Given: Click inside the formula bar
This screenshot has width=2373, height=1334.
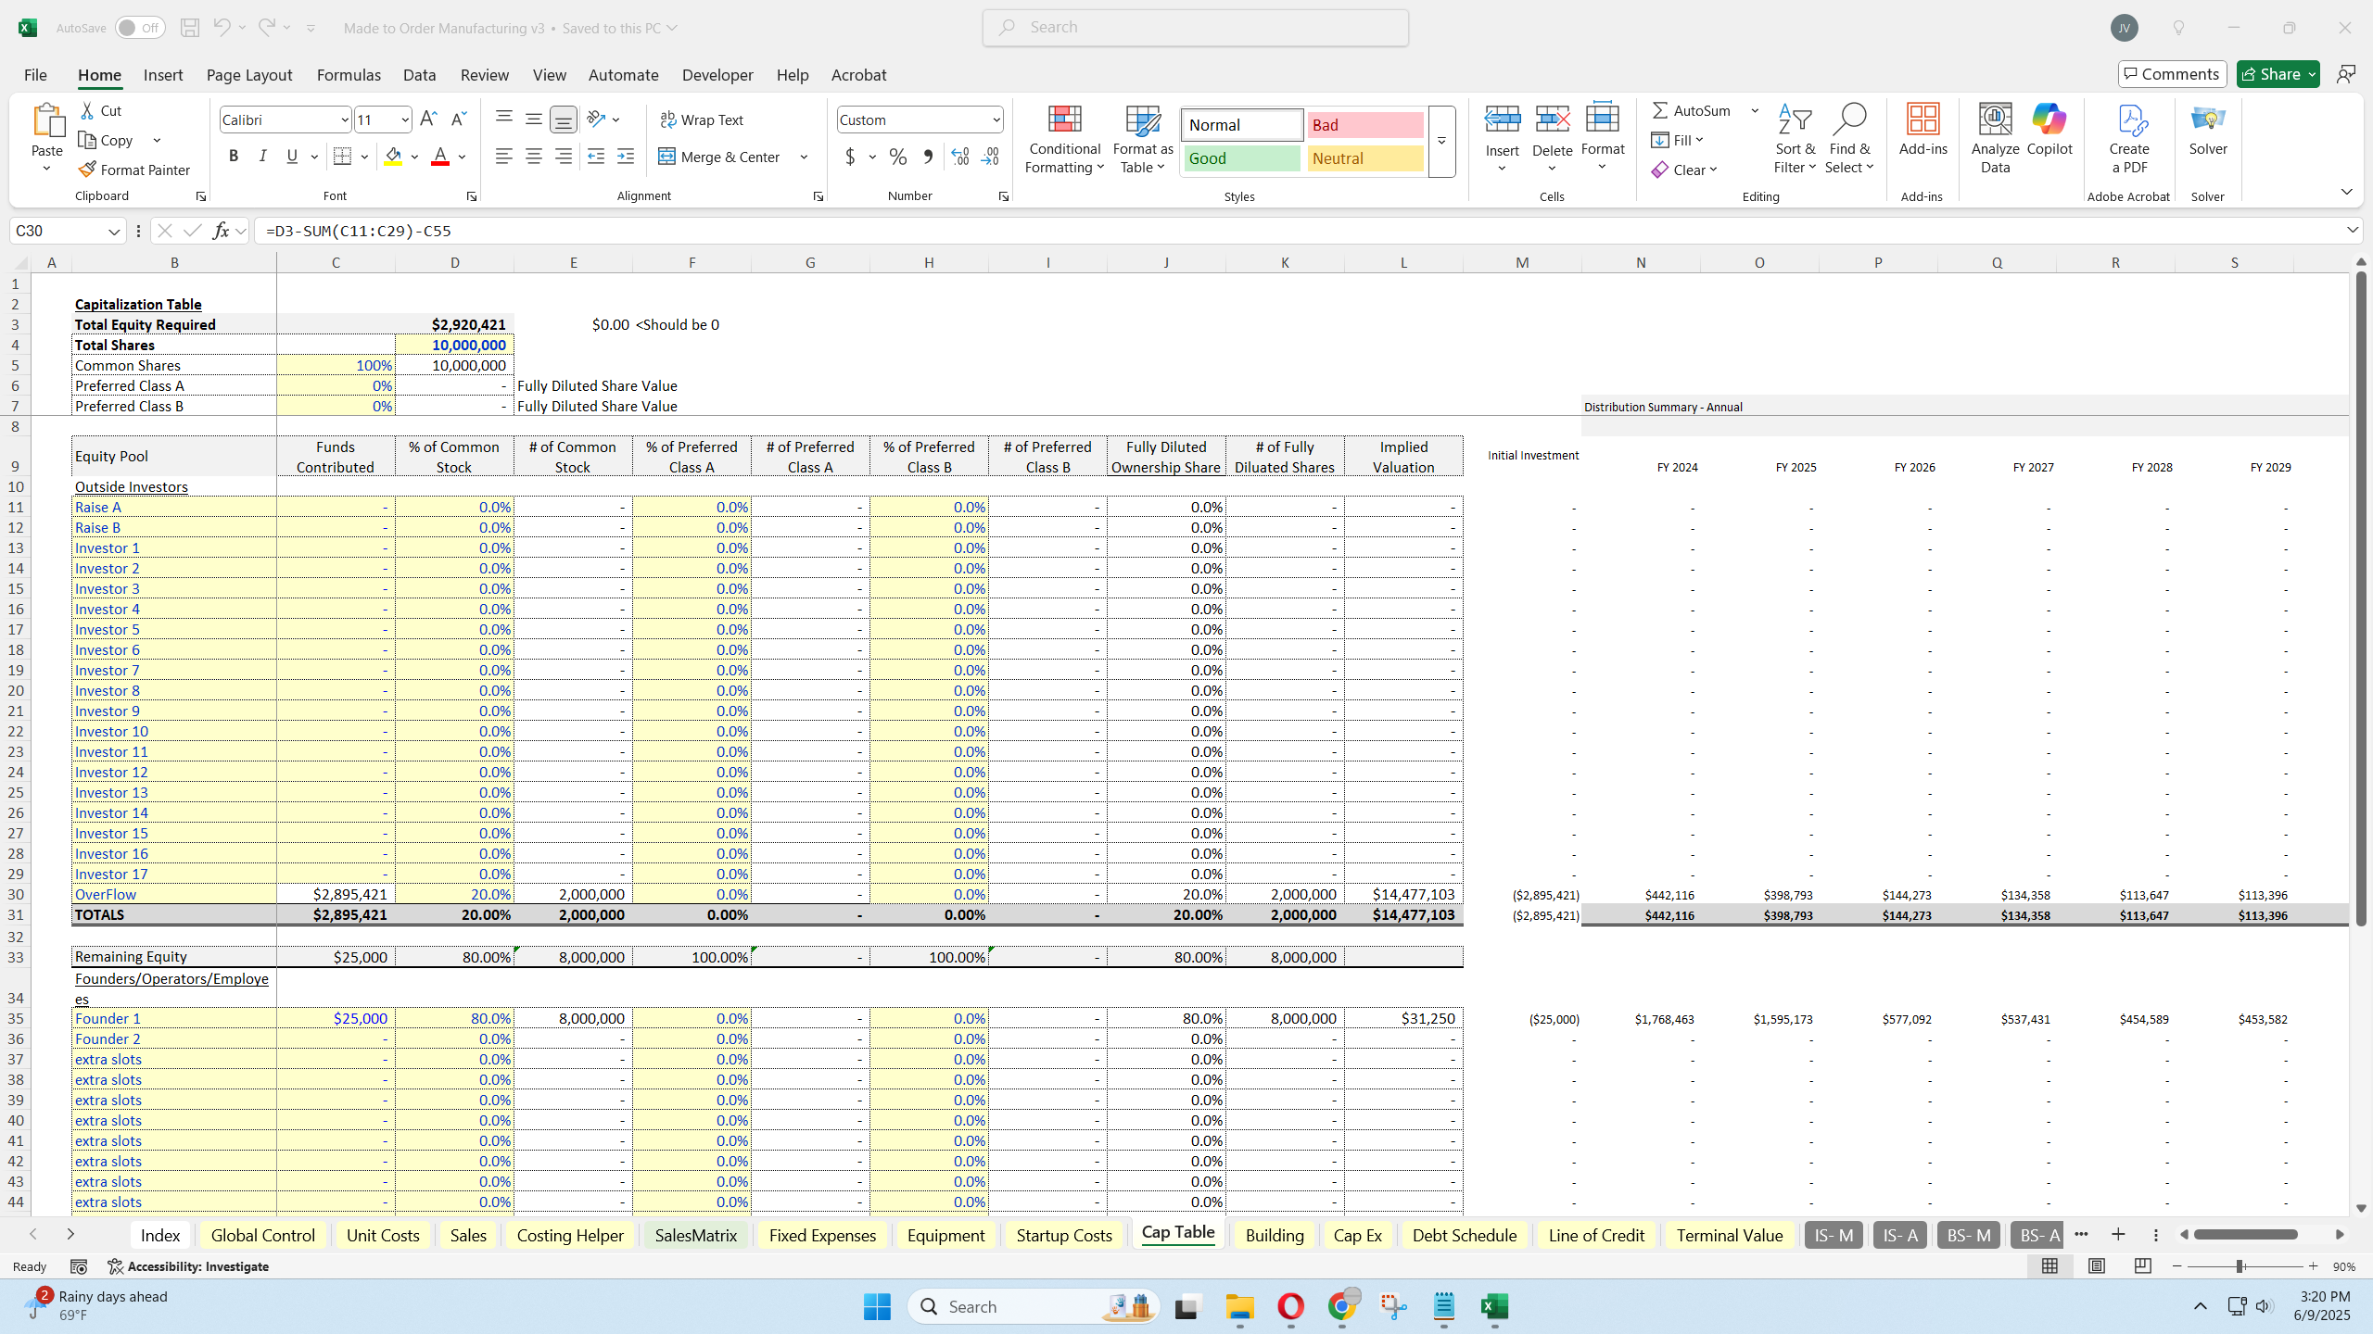Looking at the screenshot, I should 742,230.
